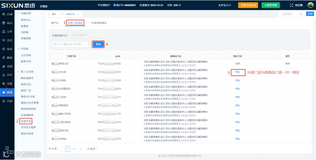The image size is (316, 160).
Task: Open 微信视频号 in the menu
Action: tap(27, 78)
